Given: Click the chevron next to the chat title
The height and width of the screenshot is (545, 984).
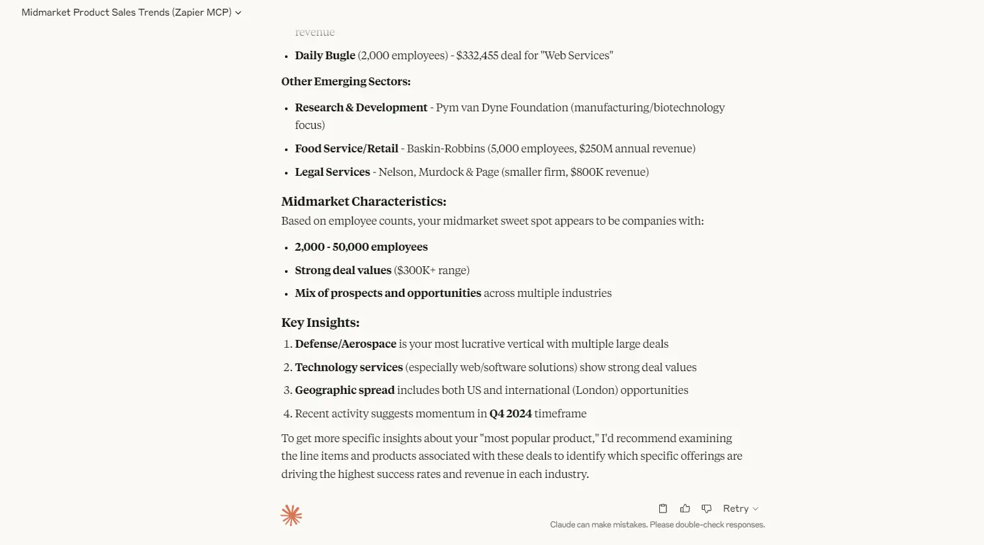Looking at the screenshot, I should [x=238, y=12].
